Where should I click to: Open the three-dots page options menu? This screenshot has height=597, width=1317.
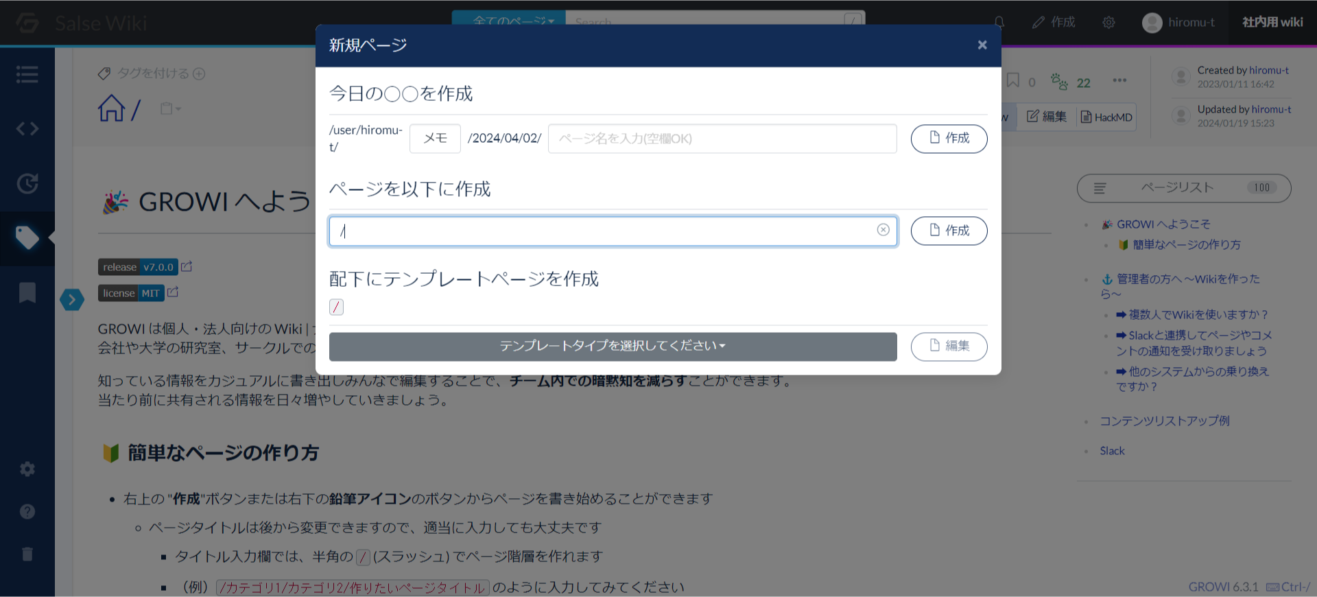tap(1119, 80)
